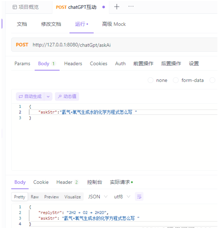Toggle the word wrap icon
This screenshot has width=218, height=228.
[x=139, y=196]
